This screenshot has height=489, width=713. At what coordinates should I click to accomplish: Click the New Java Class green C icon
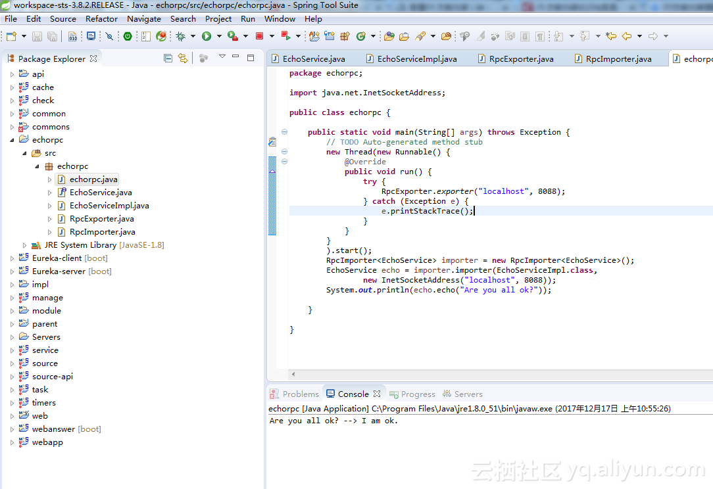361,36
